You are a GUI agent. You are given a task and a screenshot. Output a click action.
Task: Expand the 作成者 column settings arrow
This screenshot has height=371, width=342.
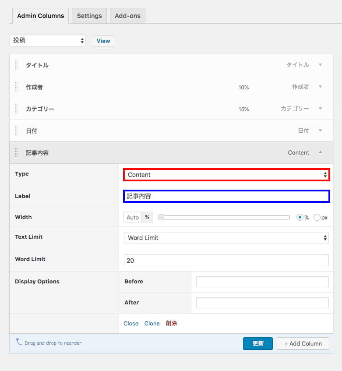click(320, 87)
